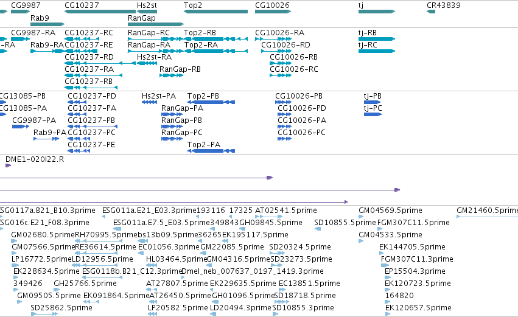518x317 pixels.
Task: Click the small CR43839 gene arrow glyph
Action: click(x=431, y=12)
